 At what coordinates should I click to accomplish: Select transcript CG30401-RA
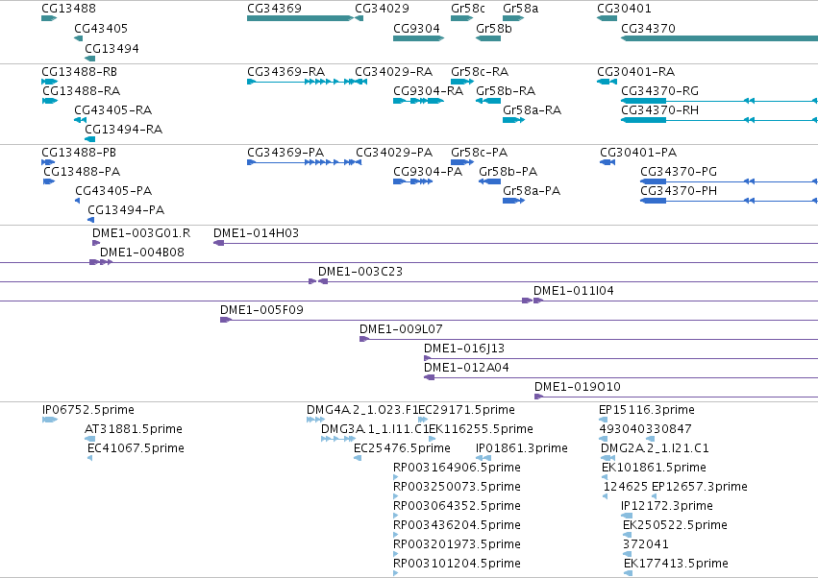[x=635, y=71]
